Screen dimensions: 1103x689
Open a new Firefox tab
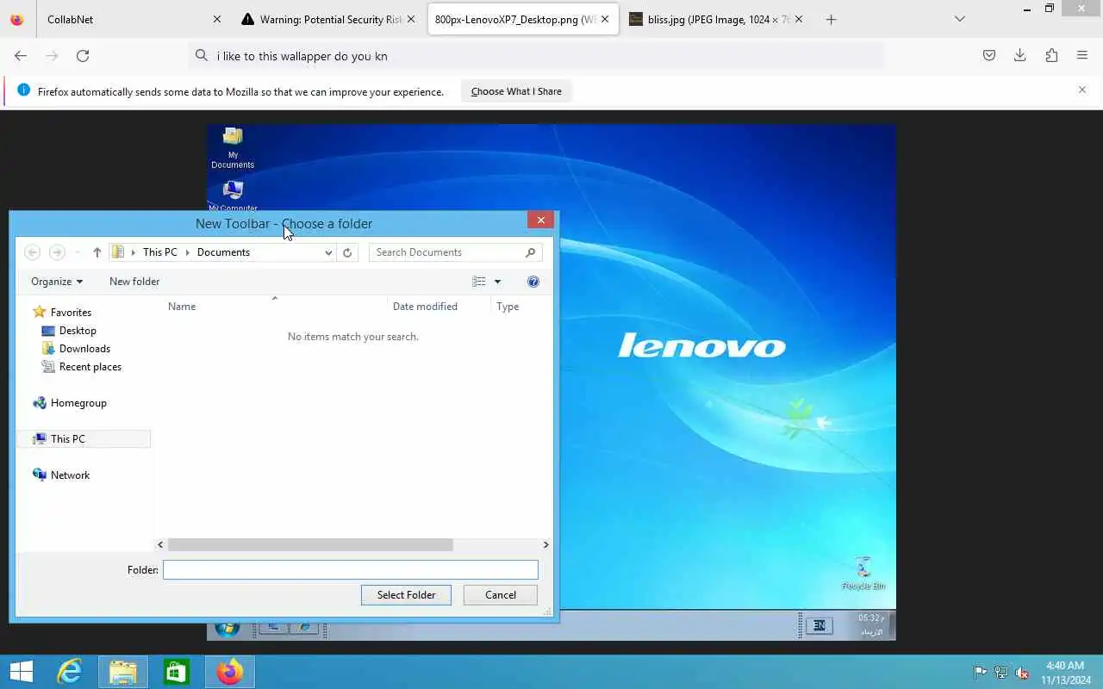coord(831,19)
